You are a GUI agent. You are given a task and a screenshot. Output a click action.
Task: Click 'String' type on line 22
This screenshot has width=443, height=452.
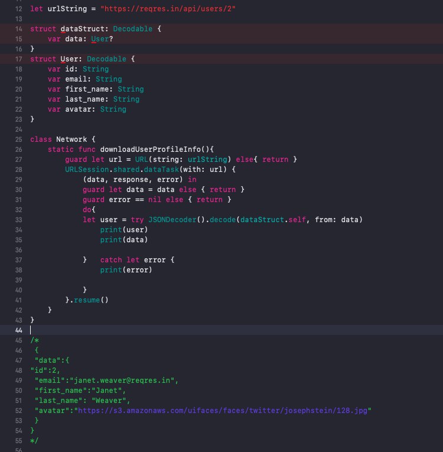113,109
